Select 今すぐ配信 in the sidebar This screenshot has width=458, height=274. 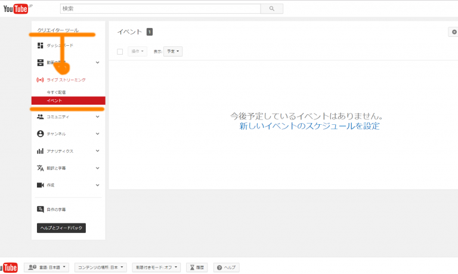coord(56,93)
